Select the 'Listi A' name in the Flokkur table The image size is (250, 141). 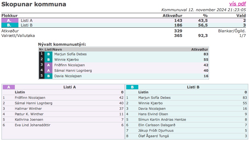coord(27,21)
